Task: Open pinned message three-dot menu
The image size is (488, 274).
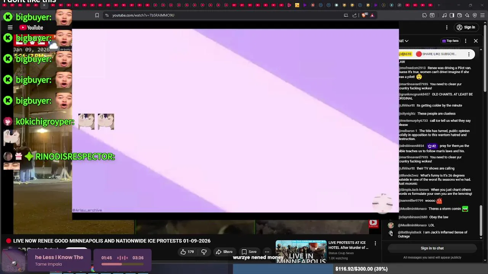Action: [x=469, y=54]
